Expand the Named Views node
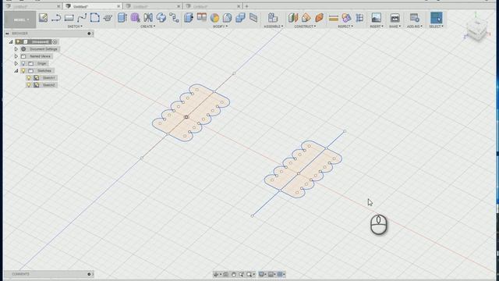 pos(16,56)
